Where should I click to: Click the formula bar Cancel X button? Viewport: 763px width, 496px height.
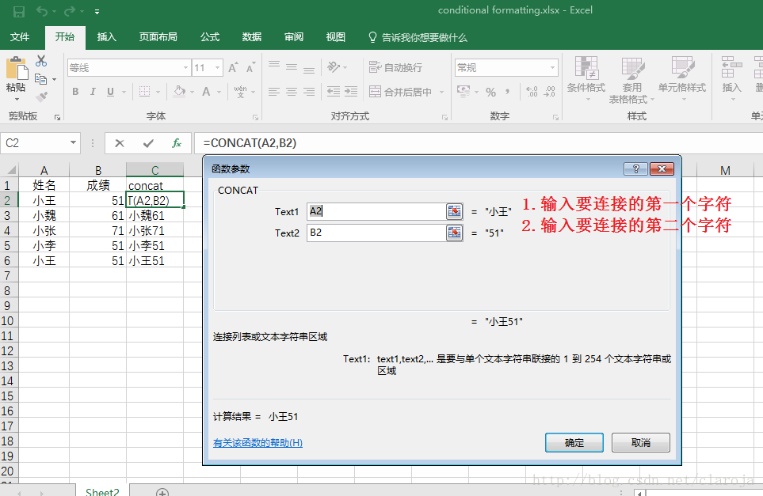pyautogui.click(x=119, y=143)
